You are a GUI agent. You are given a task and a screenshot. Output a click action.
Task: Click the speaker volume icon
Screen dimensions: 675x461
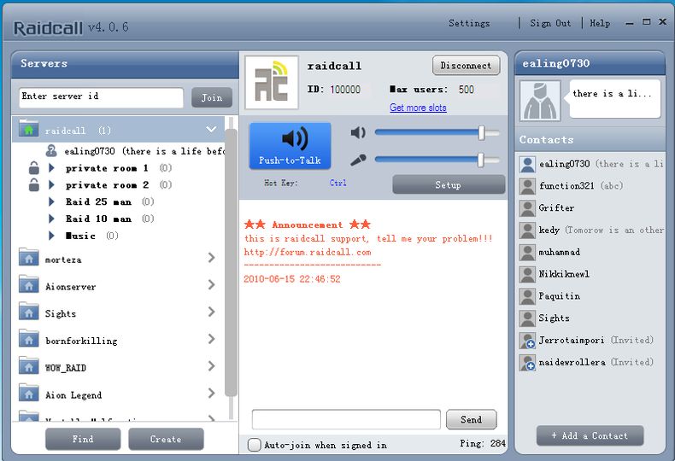[x=358, y=132]
